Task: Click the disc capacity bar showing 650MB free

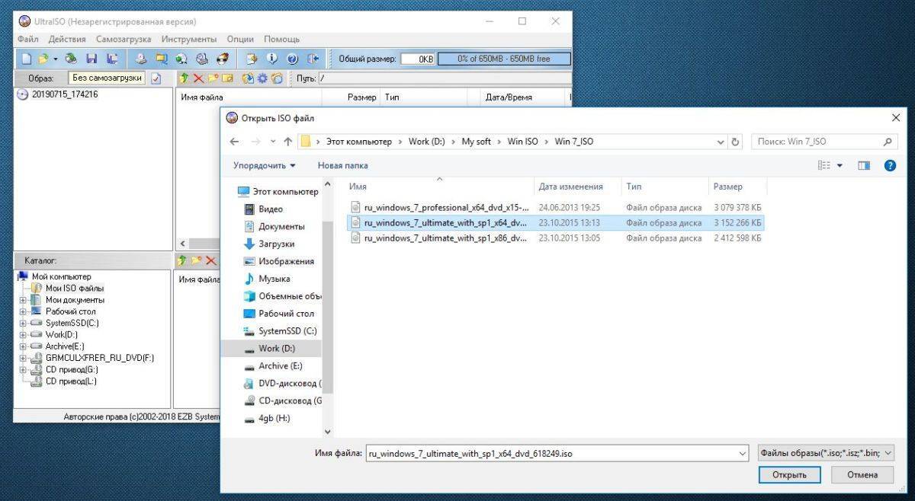Action: click(503, 59)
